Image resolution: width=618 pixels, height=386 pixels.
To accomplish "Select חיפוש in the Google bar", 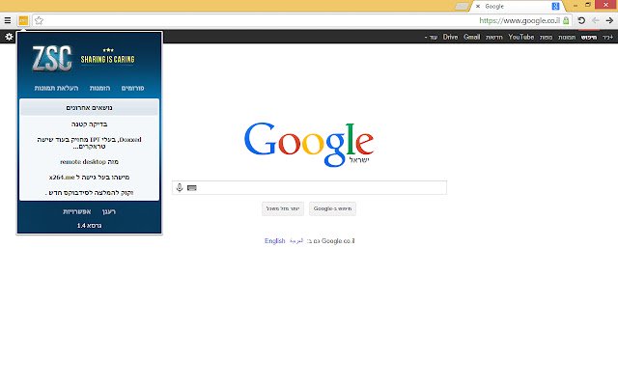I will pyautogui.click(x=589, y=37).
